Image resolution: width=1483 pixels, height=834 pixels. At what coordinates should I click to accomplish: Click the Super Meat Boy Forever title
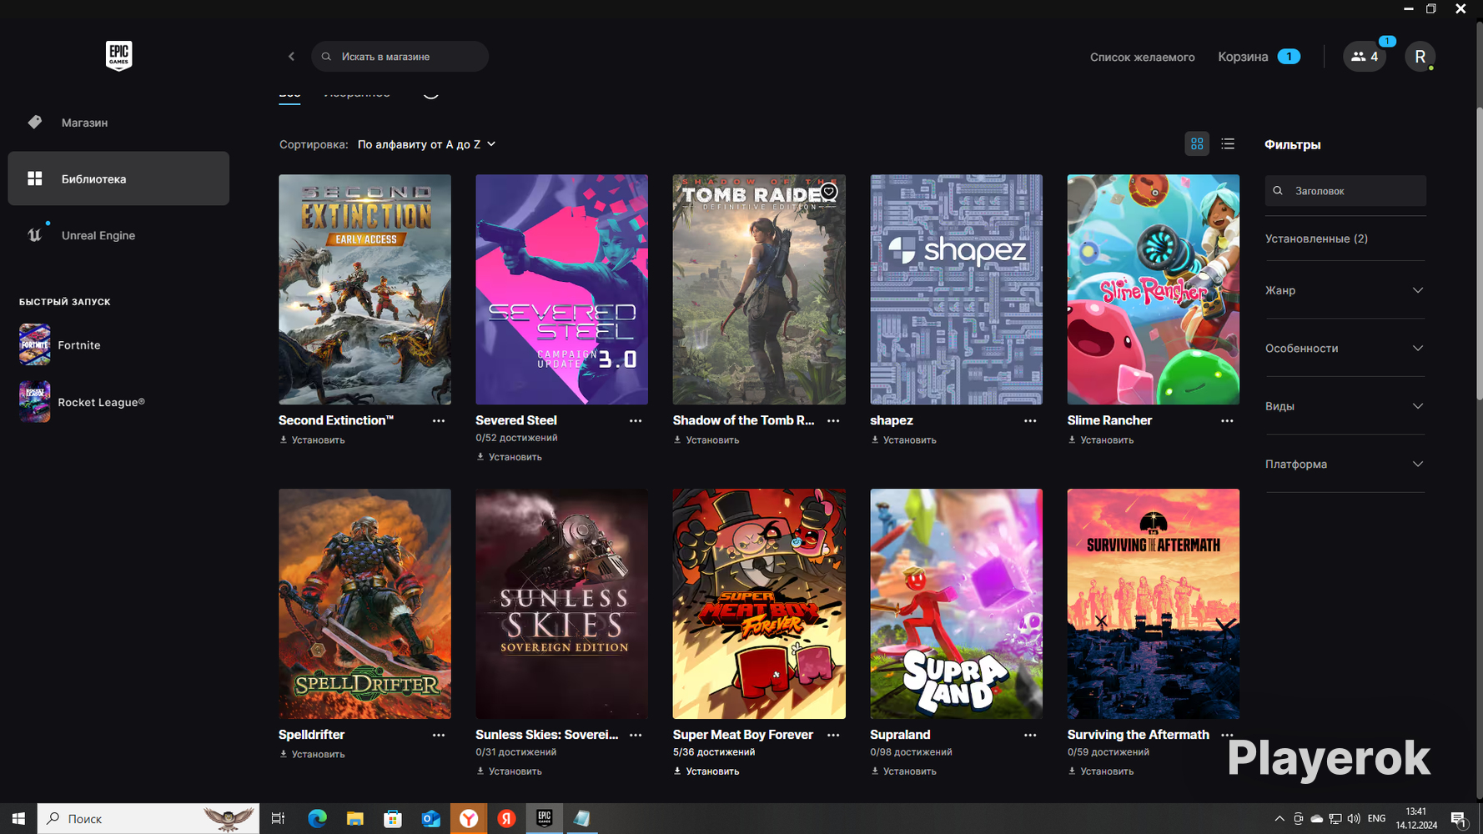(x=743, y=735)
